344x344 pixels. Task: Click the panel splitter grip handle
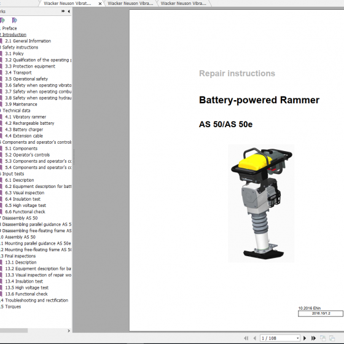[x=74, y=157]
